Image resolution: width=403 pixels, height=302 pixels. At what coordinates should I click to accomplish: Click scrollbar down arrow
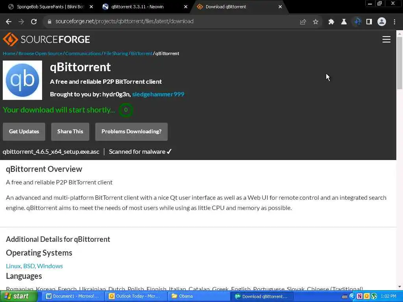(399, 287)
